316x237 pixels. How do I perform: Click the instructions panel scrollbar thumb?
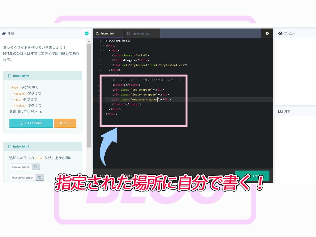click(x=89, y=96)
